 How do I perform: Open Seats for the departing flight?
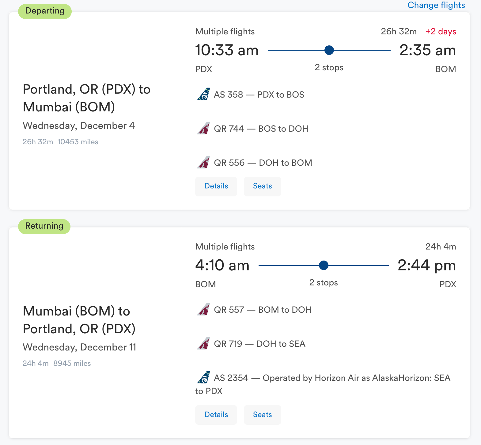(x=262, y=186)
